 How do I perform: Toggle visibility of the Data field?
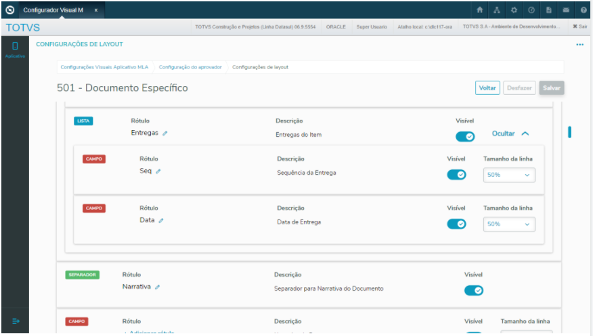tap(456, 224)
